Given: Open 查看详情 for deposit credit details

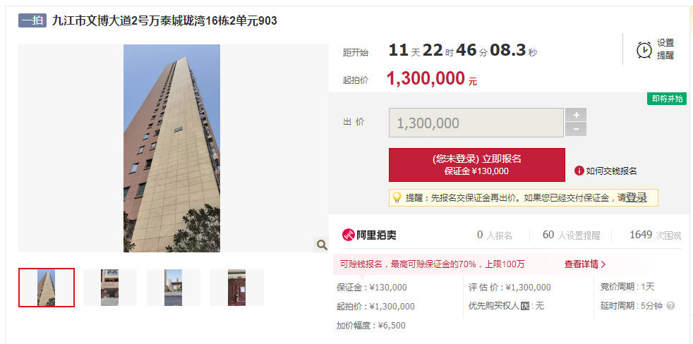Looking at the screenshot, I should click(x=585, y=264).
